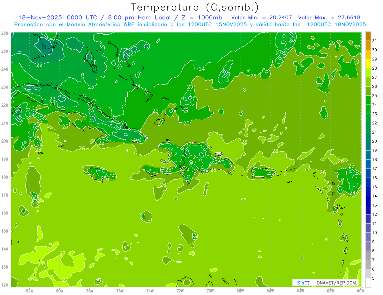
Task: Click longitude axis label "60W"
Action: pyautogui.click(x=360, y=291)
